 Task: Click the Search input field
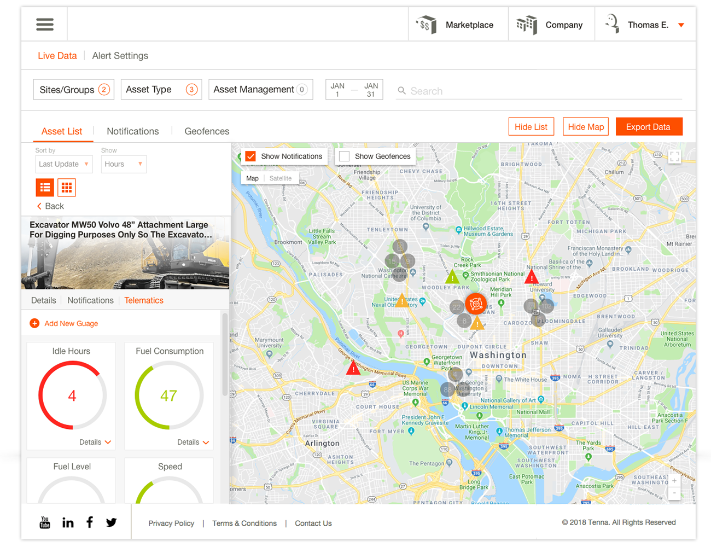541,91
